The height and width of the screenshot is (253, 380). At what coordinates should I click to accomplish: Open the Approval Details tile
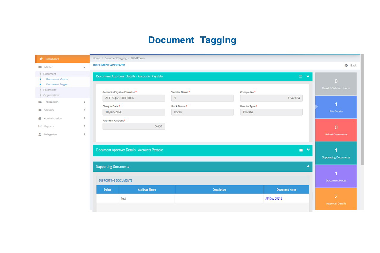336,199
